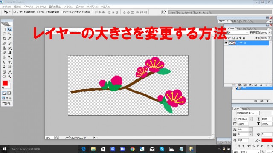273x153 pixels.
Task: Select the Pen tool
Action: tap(4, 66)
